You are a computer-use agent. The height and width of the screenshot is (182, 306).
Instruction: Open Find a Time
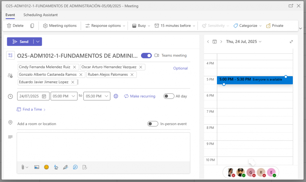pos(31,109)
